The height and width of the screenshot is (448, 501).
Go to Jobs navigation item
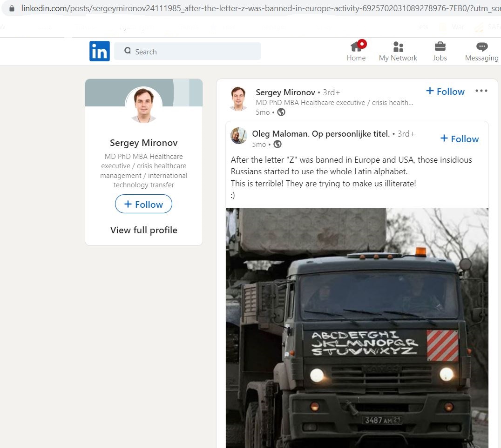click(440, 51)
